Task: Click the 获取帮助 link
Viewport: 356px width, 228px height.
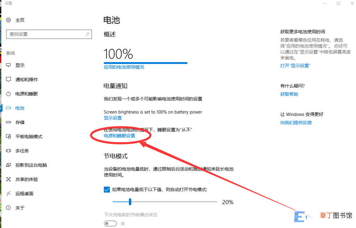Action: pos(289,94)
